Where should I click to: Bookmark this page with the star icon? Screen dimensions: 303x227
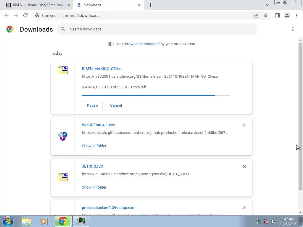pos(266,15)
